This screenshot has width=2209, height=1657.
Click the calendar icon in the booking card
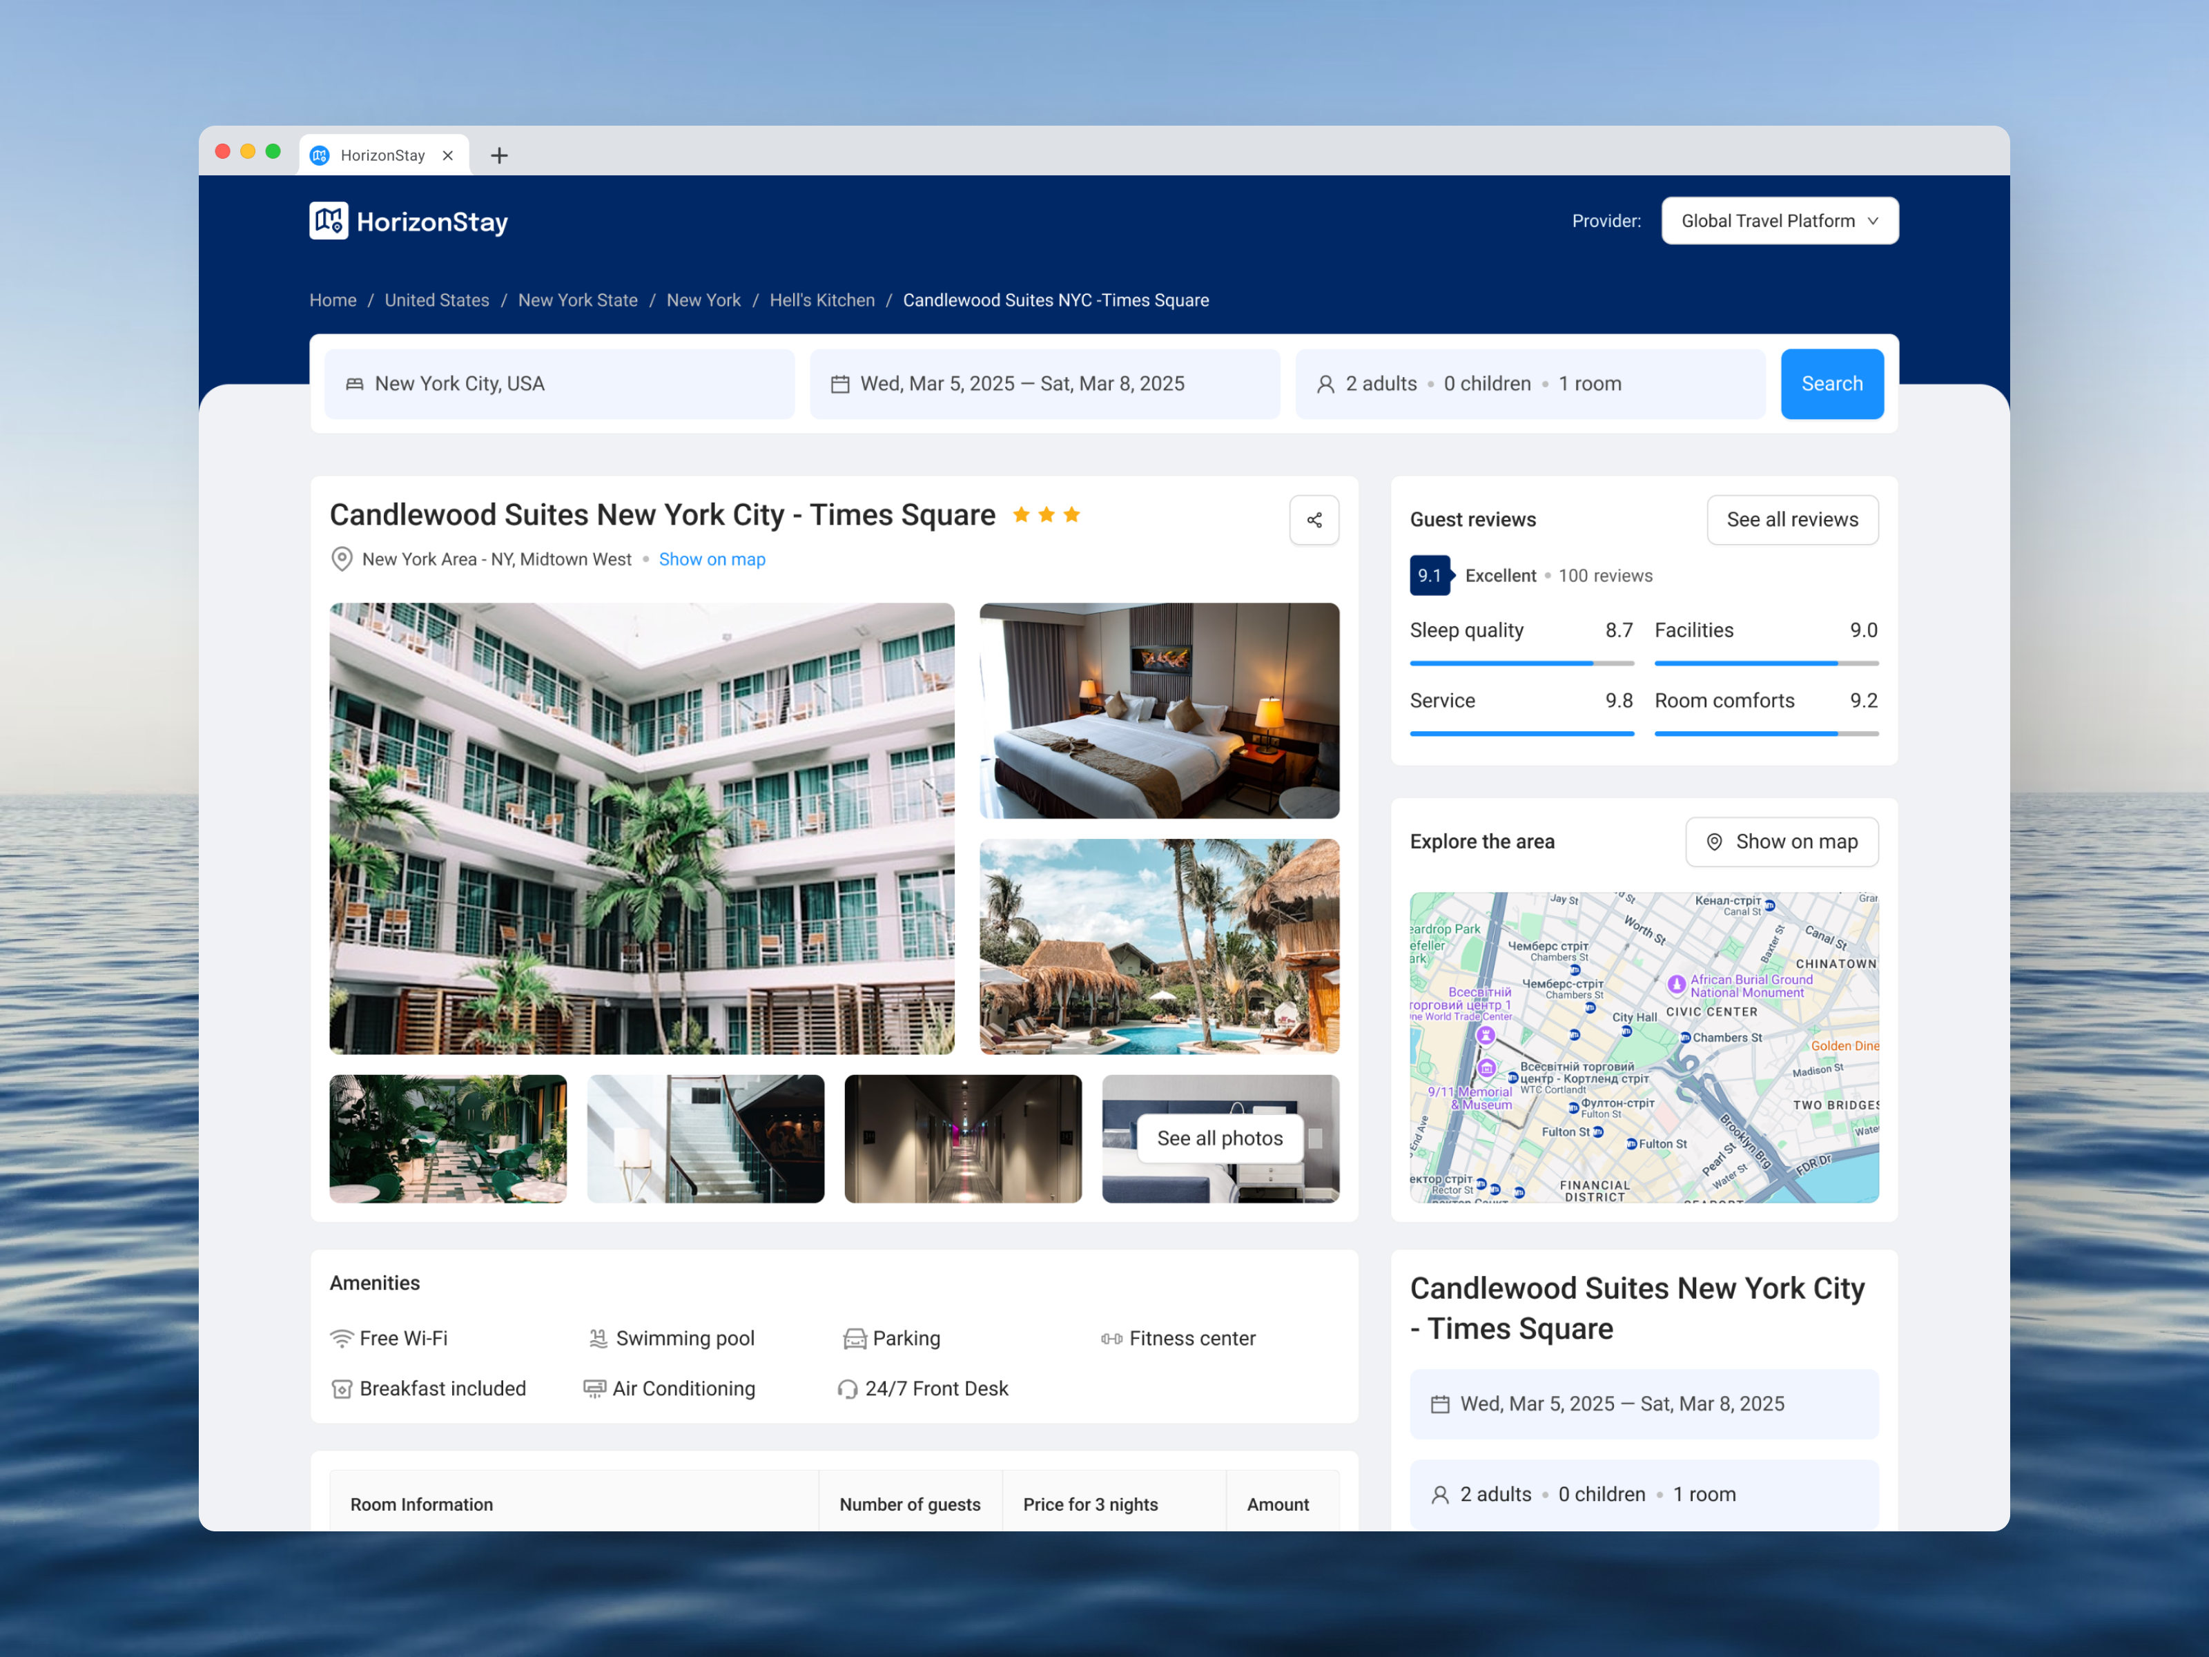click(1440, 1404)
